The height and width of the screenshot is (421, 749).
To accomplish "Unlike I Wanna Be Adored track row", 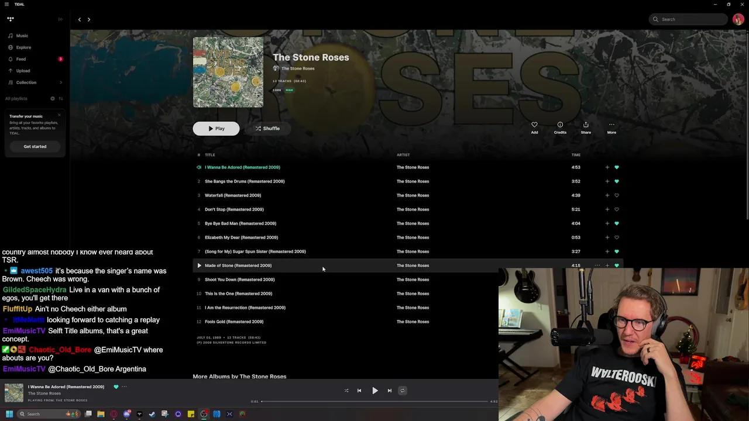I will 616,167.
